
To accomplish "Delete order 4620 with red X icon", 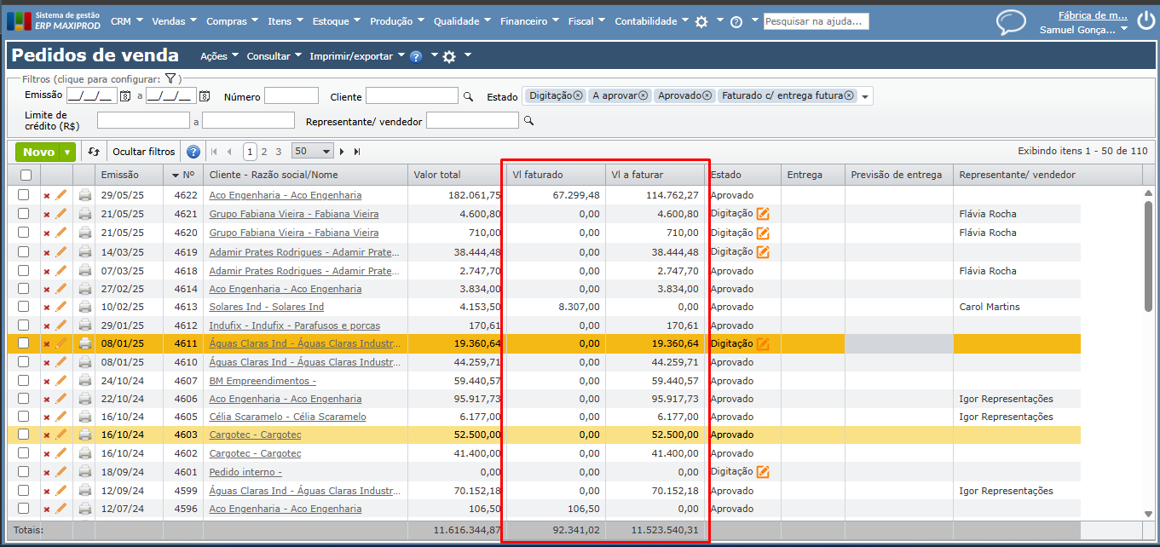I will click(47, 233).
